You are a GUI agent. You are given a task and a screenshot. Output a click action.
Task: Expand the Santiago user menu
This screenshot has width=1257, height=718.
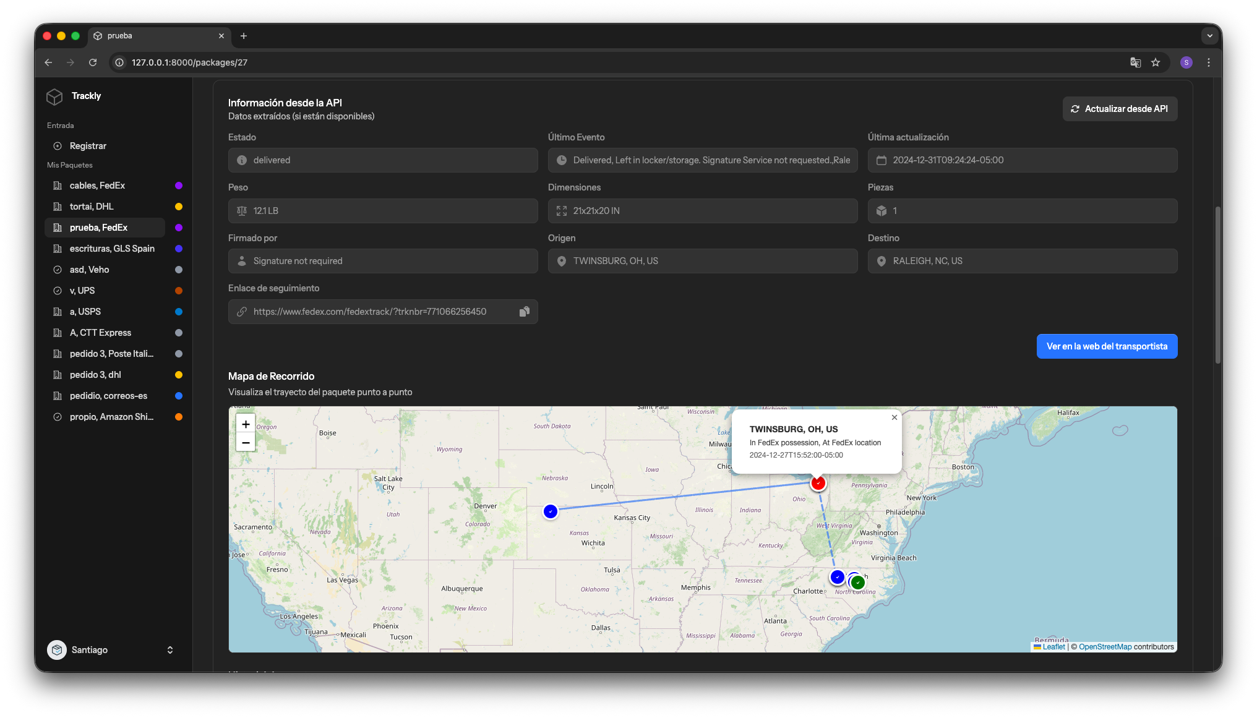point(170,650)
